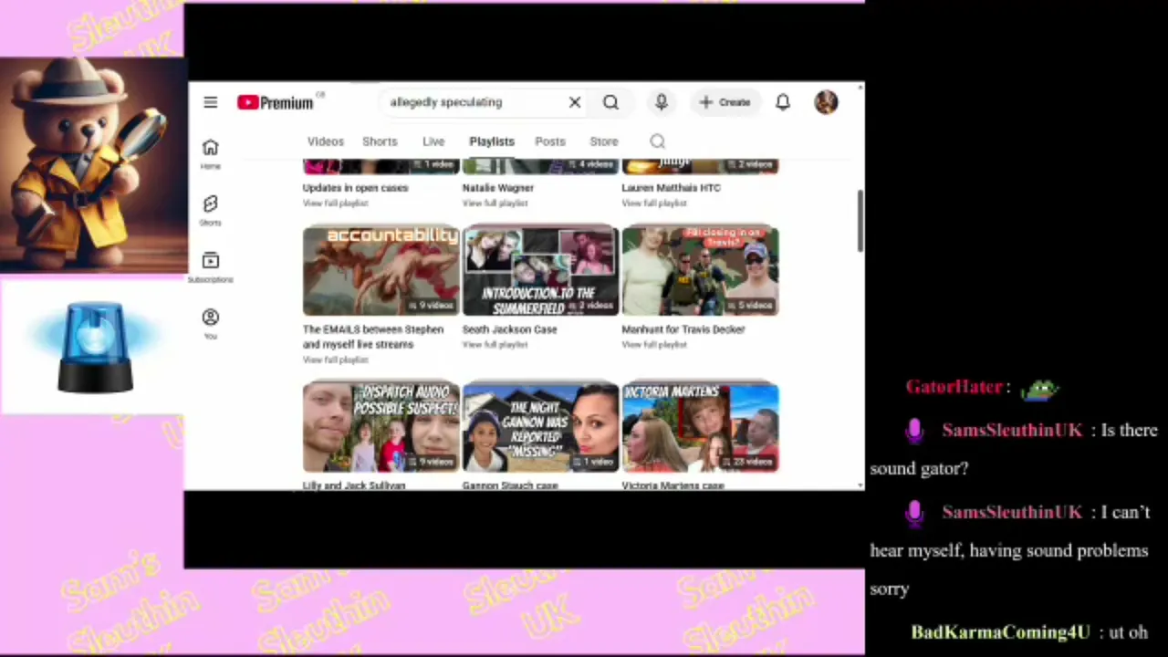Open the Manhunt for Travis Decker thumbnail

point(701,270)
